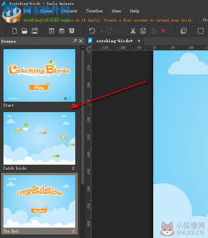This screenshot has height=238, width=208.
Task: Delete selection with red X icon
Action: pyautogui.click(x=163, y=31)
